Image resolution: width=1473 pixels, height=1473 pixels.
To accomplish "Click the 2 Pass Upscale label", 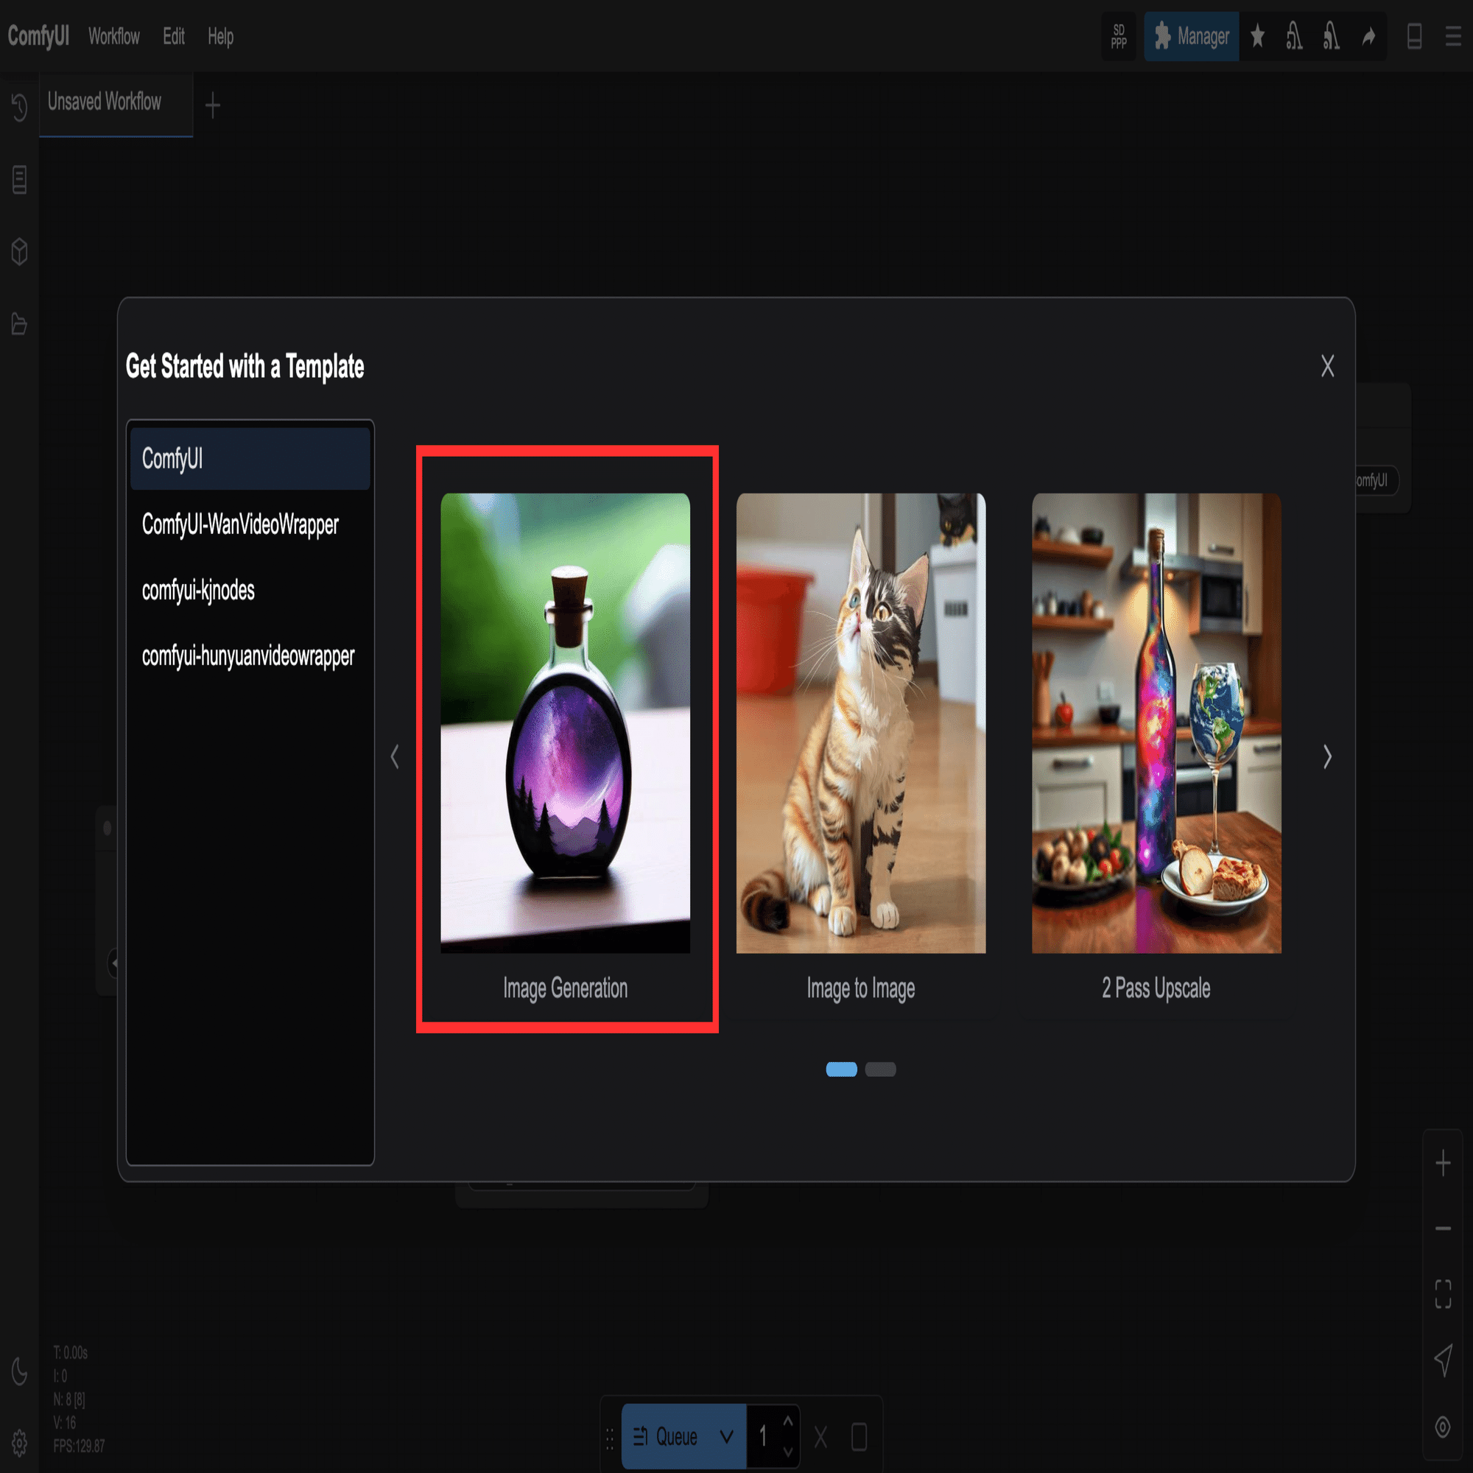I will (x=1156, y=988).
